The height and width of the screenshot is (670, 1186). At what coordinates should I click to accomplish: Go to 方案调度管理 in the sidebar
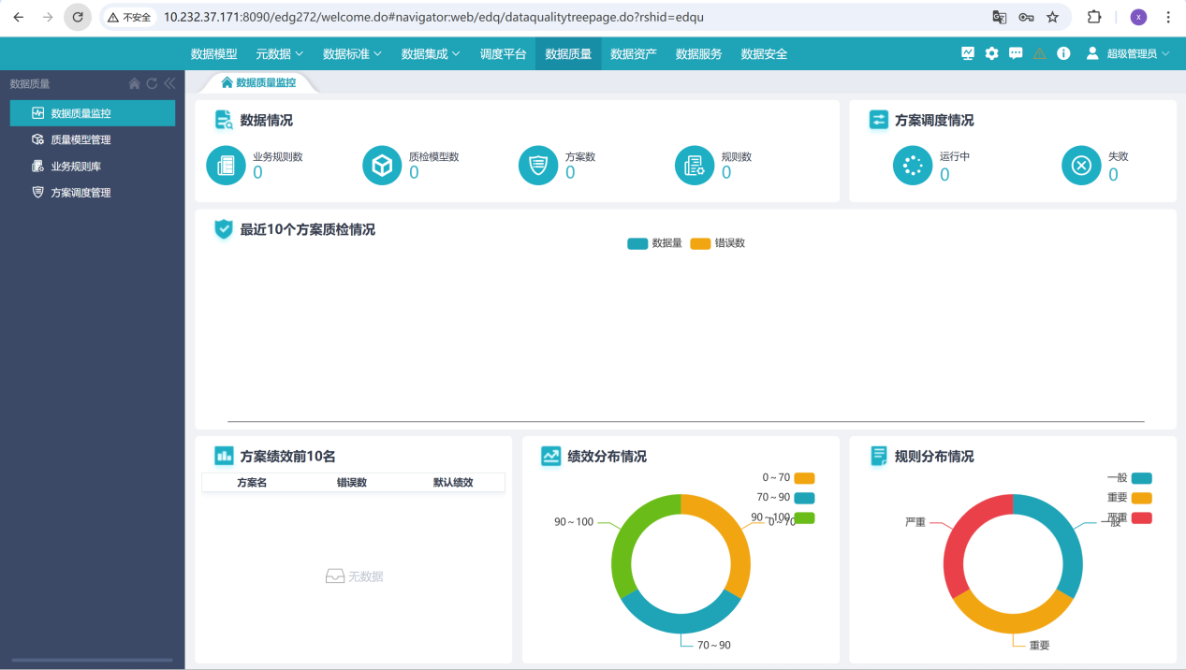point(81,193)
